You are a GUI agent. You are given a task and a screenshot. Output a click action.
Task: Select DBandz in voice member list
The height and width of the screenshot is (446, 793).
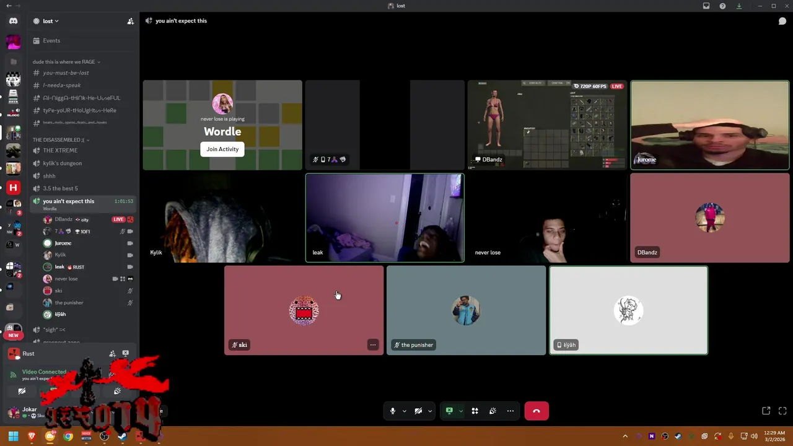point(88,219)
